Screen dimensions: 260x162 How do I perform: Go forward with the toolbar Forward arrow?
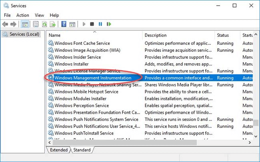pos(13,24)
